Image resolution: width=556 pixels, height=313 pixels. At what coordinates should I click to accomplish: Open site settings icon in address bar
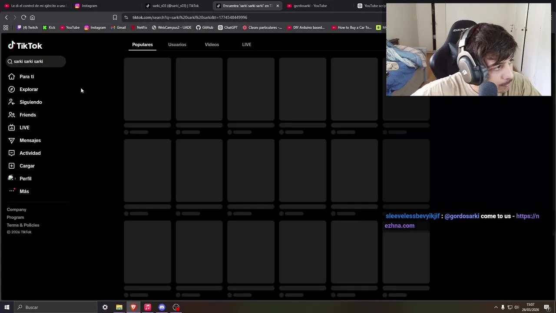(x=126, y=17)
